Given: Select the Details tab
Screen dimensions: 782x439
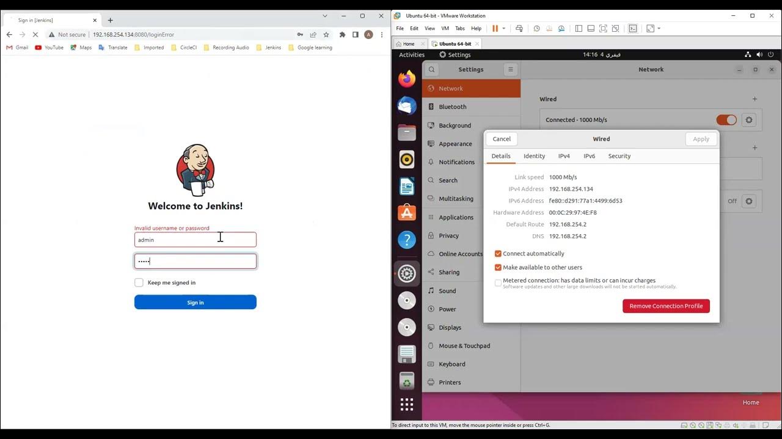Looking at the screenshot, I should [501, 156].
